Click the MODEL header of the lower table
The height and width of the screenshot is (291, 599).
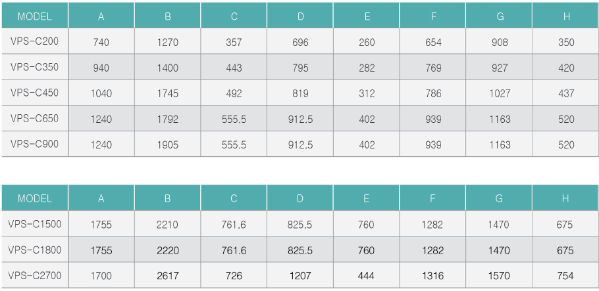[35, 198]
